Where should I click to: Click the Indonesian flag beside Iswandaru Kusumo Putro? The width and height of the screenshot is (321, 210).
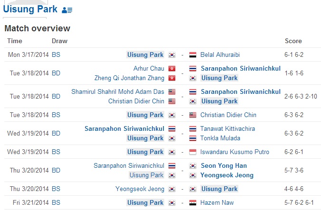[193, 152]
